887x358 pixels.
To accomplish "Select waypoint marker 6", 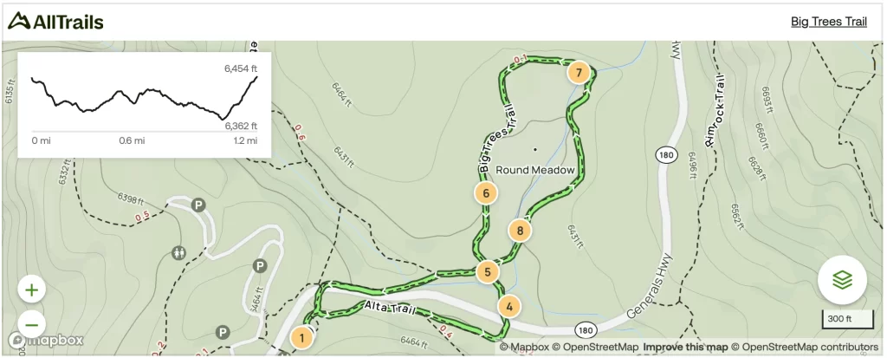I will point(486,192).
